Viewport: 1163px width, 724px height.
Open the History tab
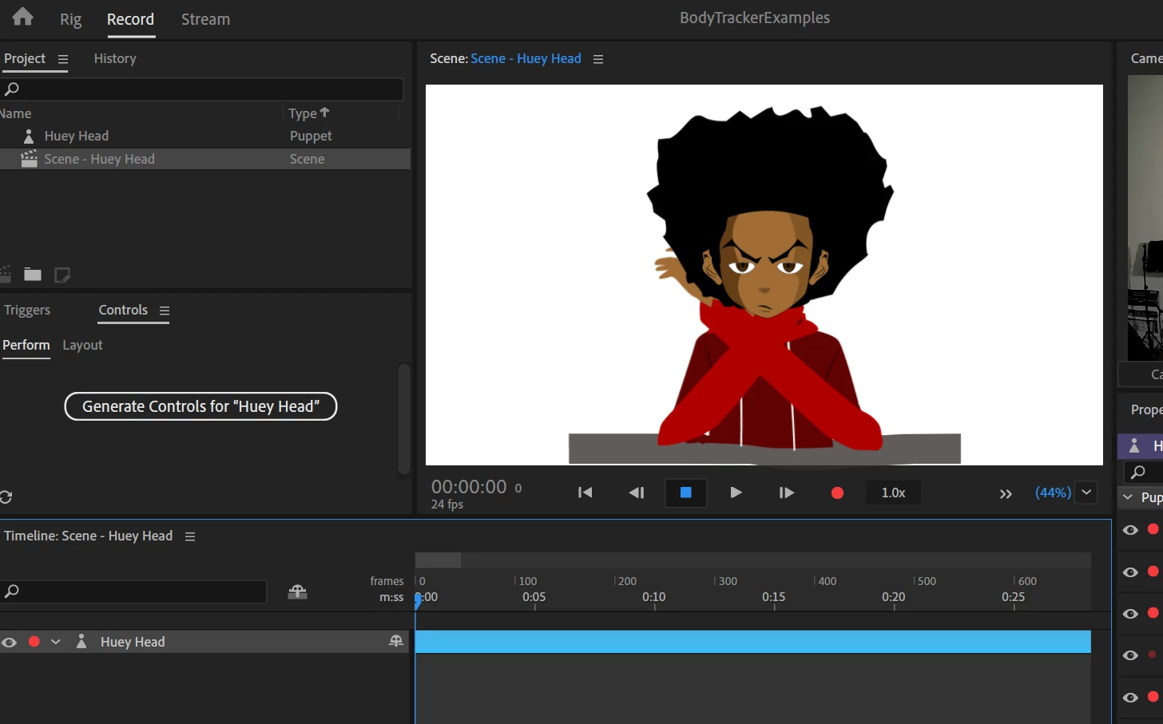115,58
